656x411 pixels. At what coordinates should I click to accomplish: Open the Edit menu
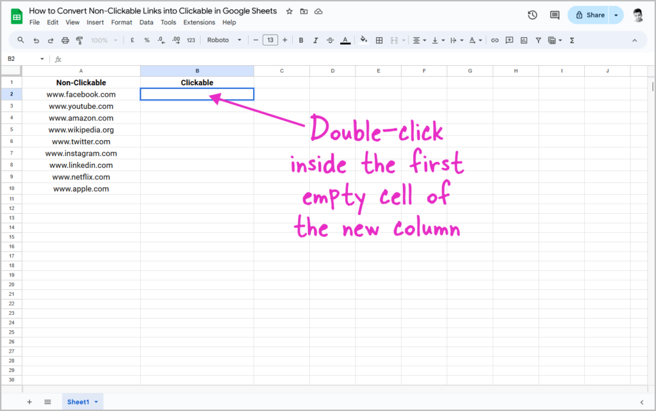[x=53, y=22]
